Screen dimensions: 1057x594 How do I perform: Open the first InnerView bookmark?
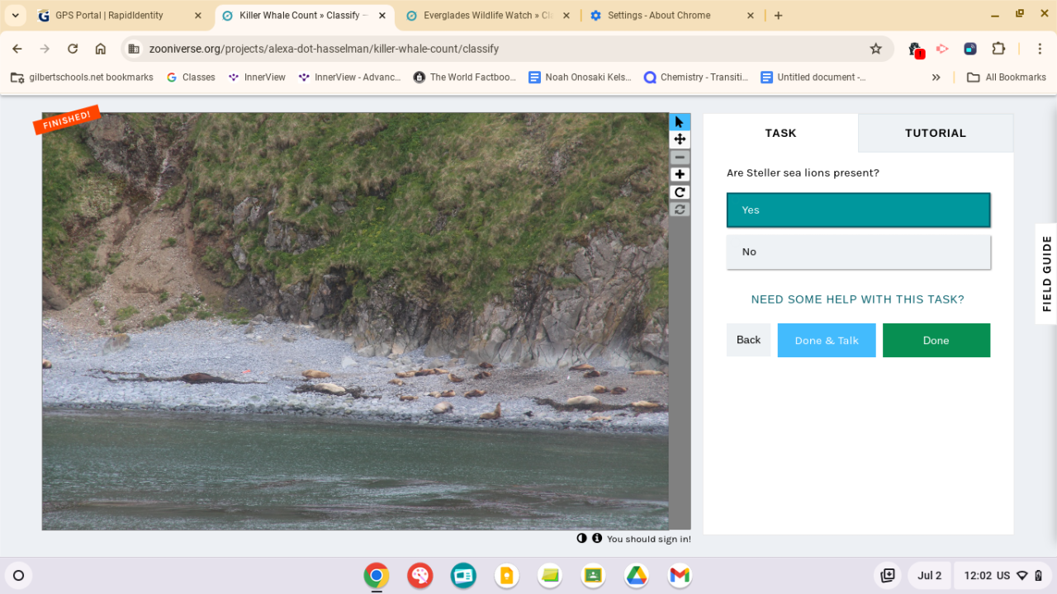click(x=257, y=77)
